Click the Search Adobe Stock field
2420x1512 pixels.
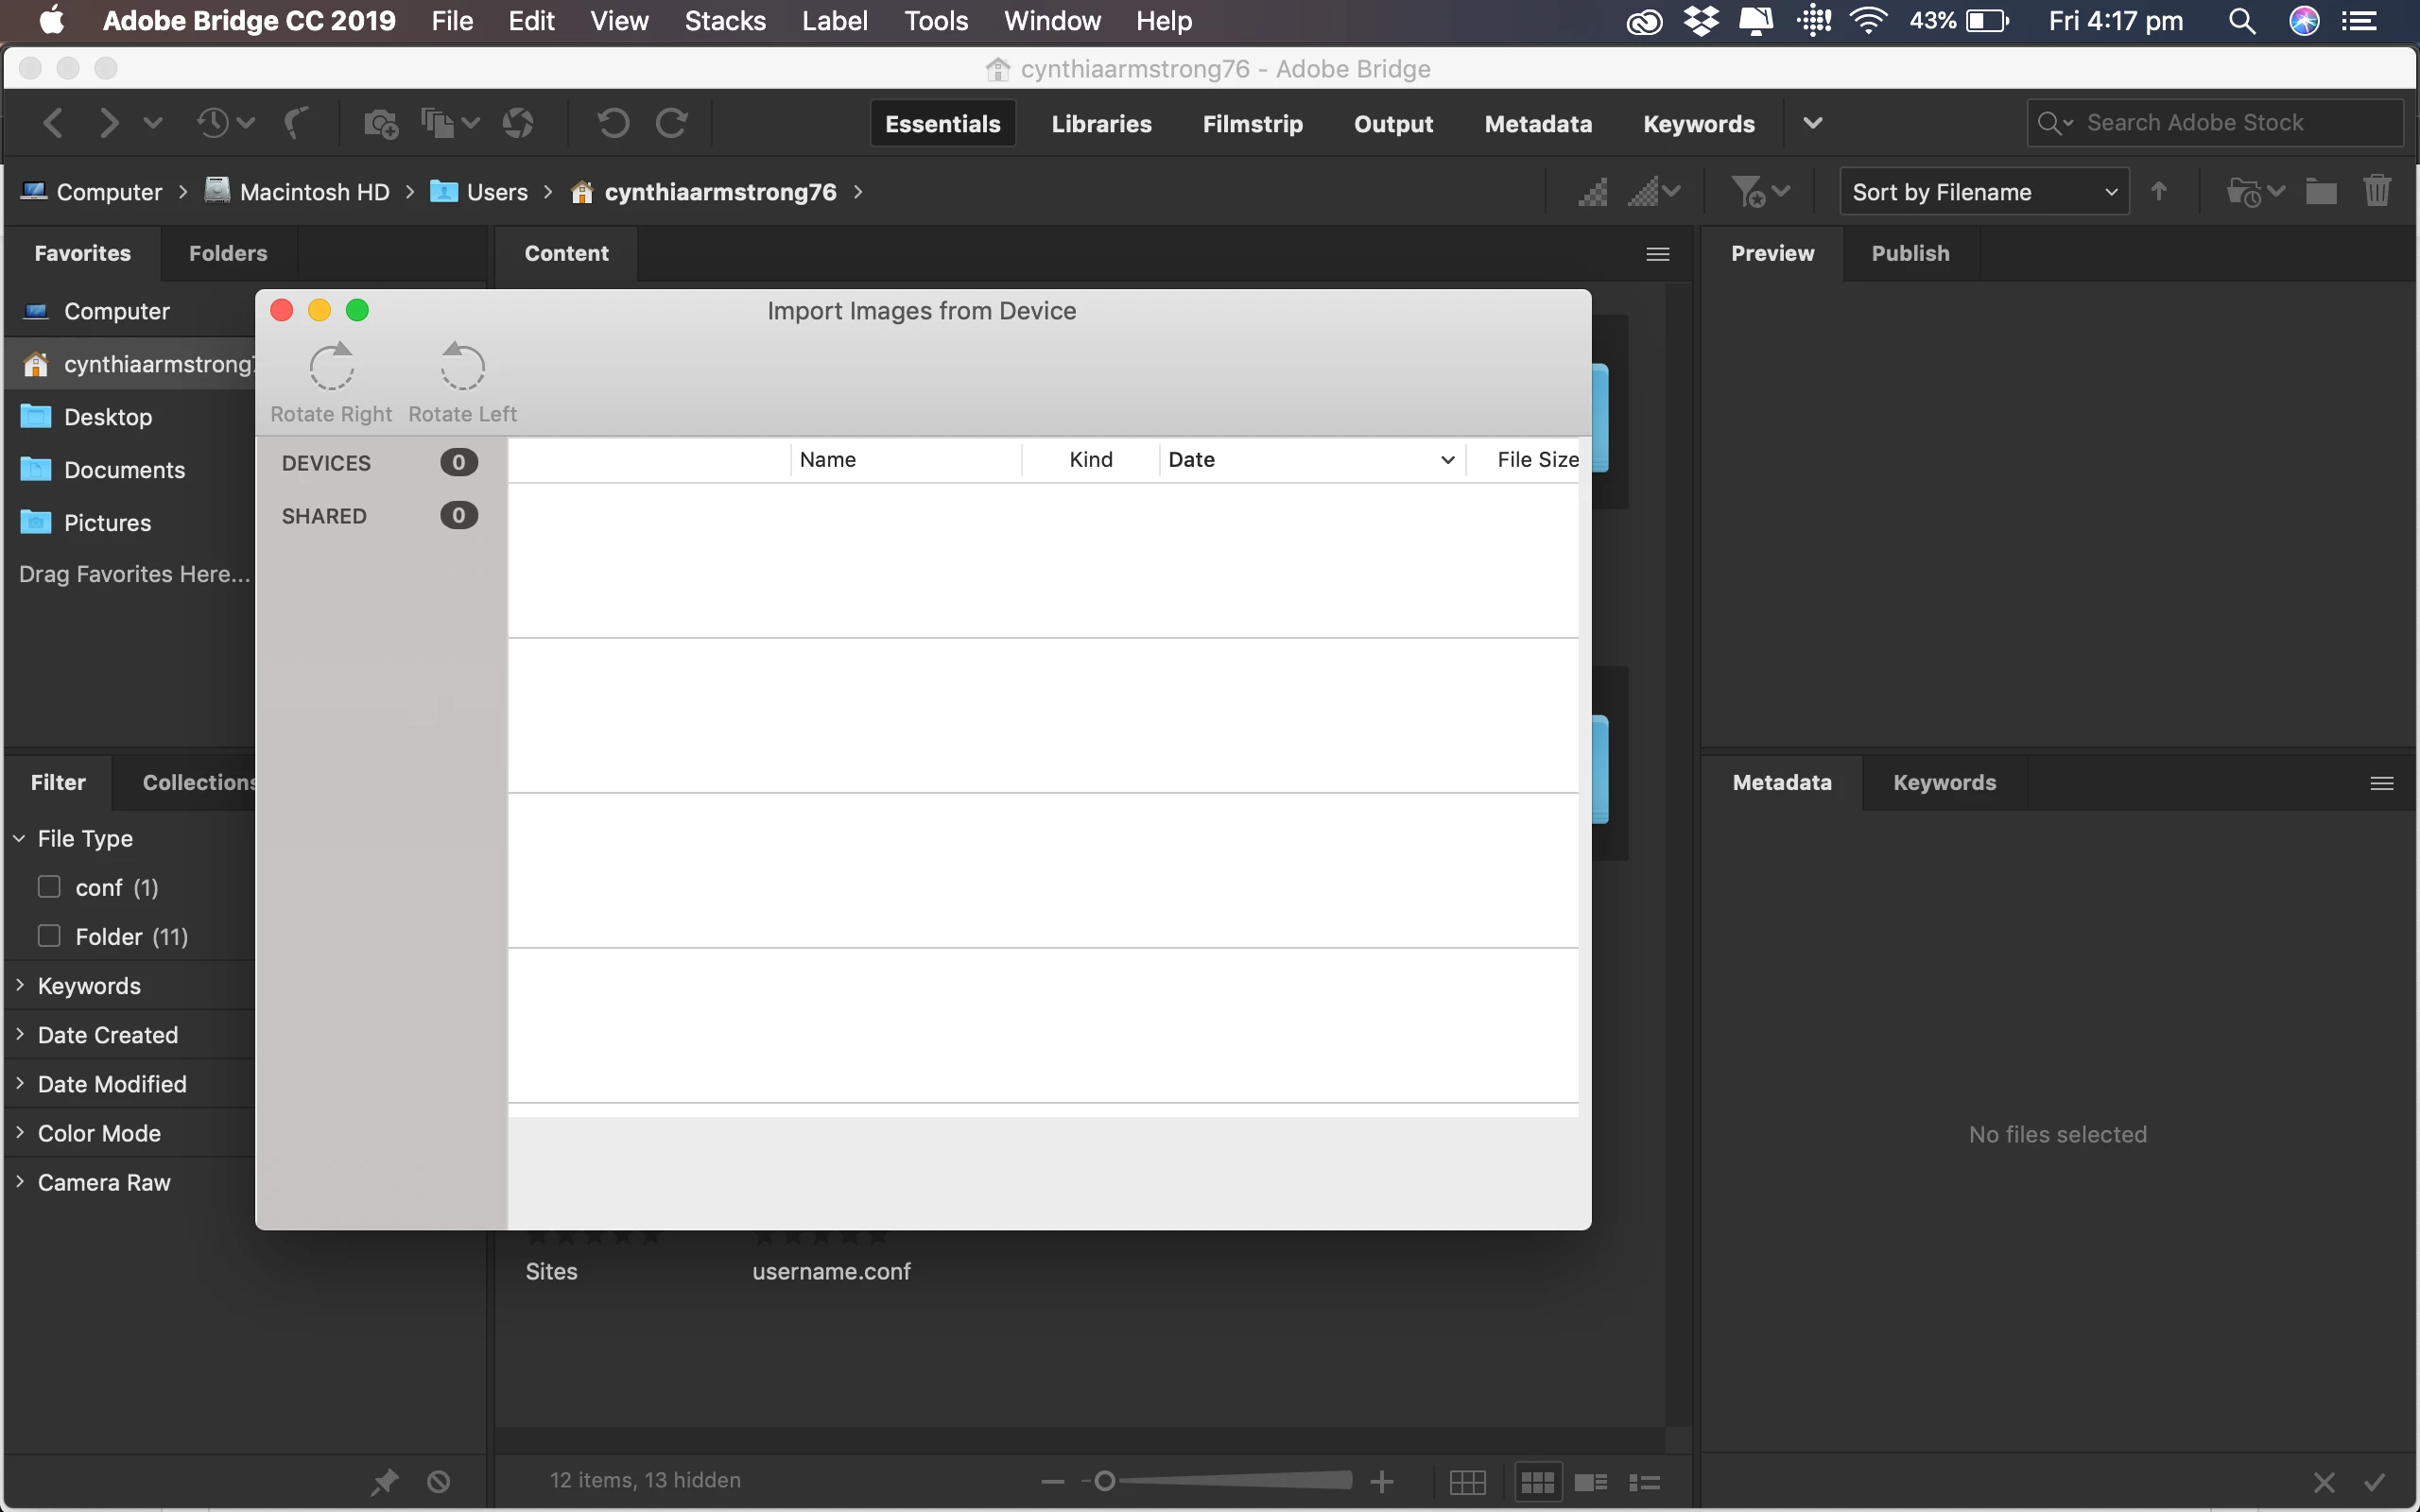point(2216,122)
